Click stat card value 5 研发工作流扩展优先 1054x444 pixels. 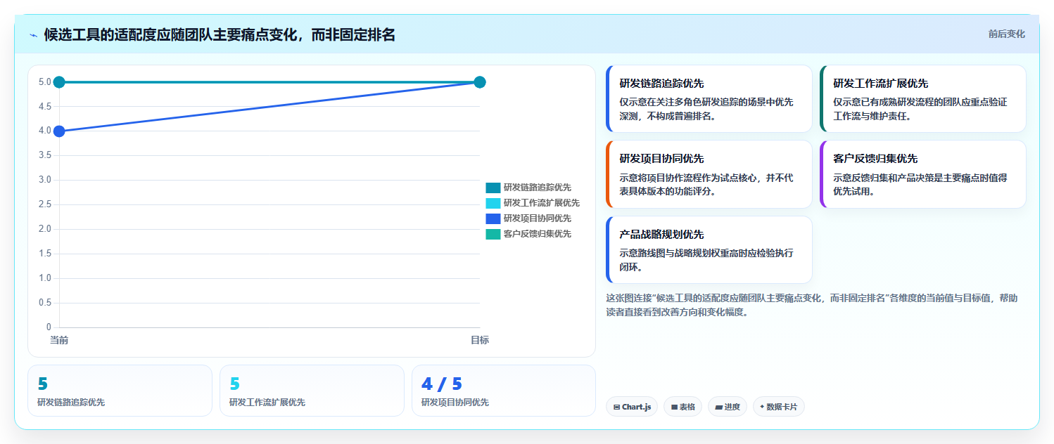(234, 384)
